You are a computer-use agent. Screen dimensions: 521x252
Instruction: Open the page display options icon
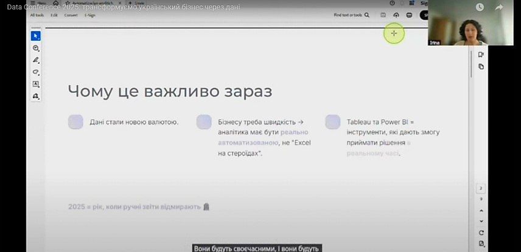(x=481, y=243)
